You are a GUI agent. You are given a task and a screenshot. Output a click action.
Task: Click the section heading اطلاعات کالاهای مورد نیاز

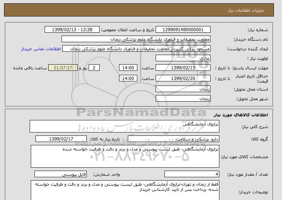point(241,115)
